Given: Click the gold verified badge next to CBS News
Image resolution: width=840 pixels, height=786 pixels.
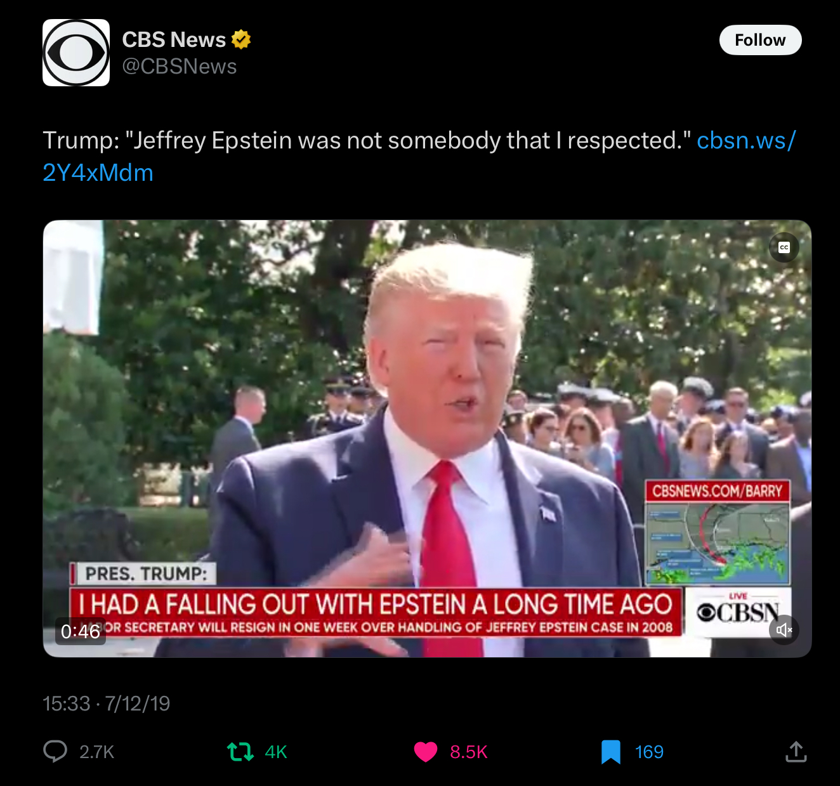Looking at the screenshot, I should [x=241, y=40].
